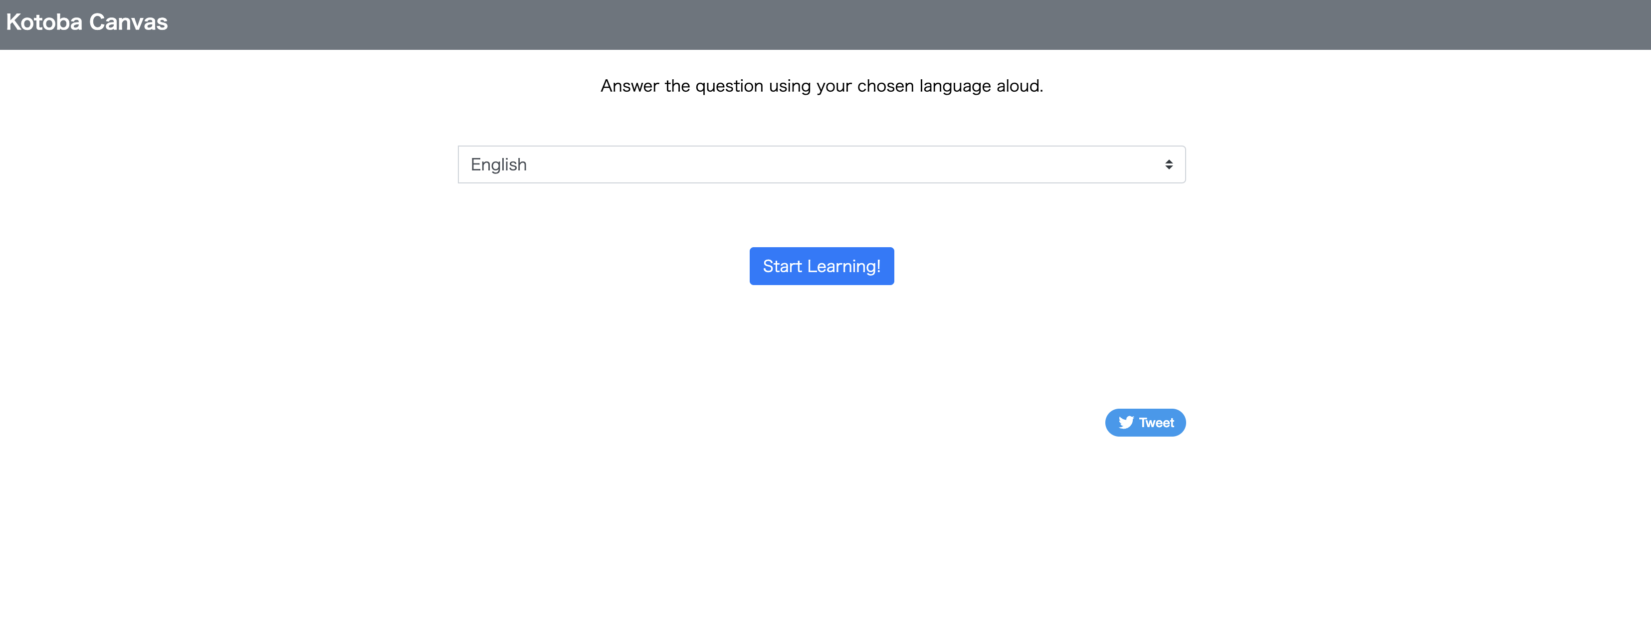Click the right edge of the language combo box

1181,164
